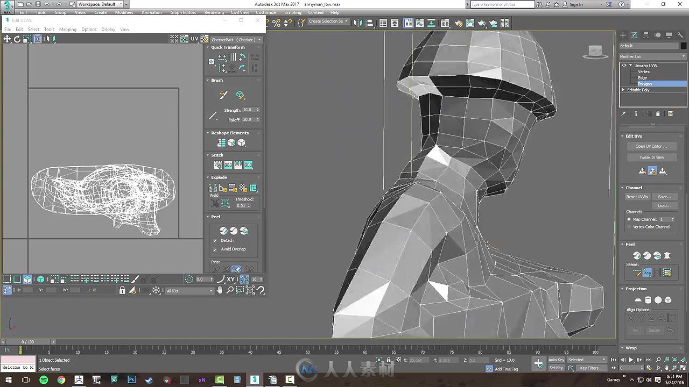Collapse the Quick Transform rollout
The width and height of the screenshot is (689, 387).
click(208, 47)
